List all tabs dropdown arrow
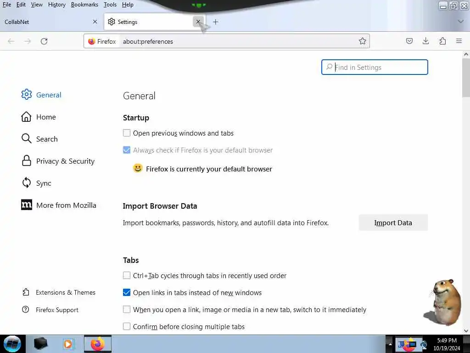470x353 pixels. click(461, 21)
